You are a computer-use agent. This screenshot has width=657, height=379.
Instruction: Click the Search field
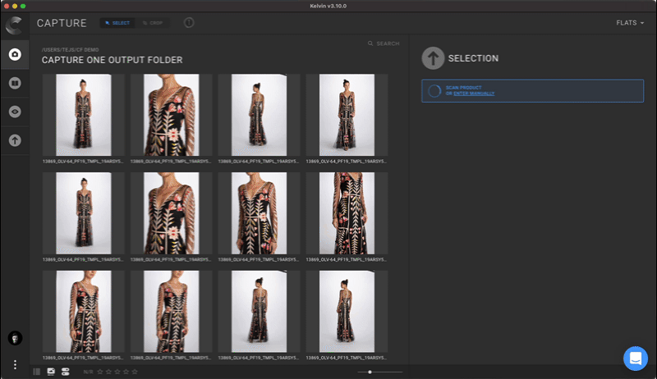click(x=384, y=43)
